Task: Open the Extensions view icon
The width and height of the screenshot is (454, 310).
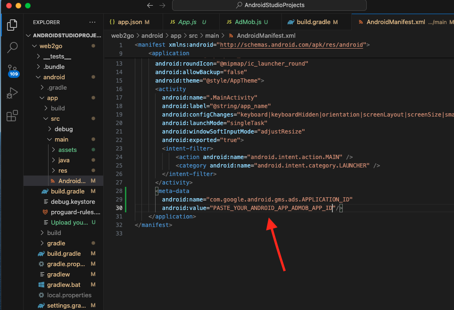Action: [x=12, y=116]
